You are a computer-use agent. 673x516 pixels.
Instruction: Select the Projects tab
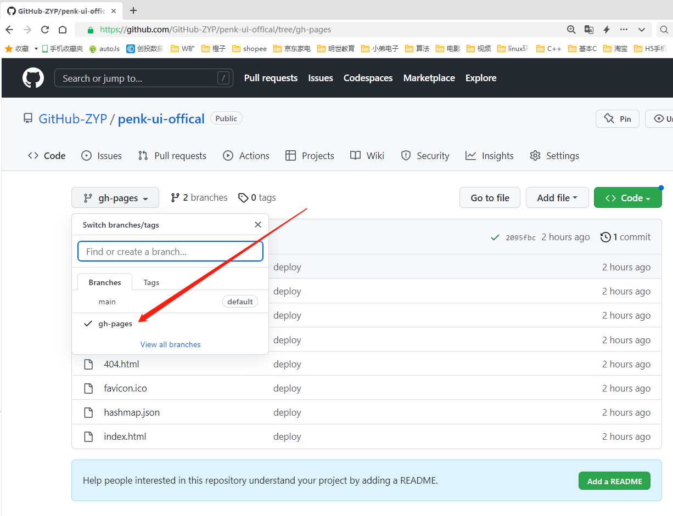[310, 156]
